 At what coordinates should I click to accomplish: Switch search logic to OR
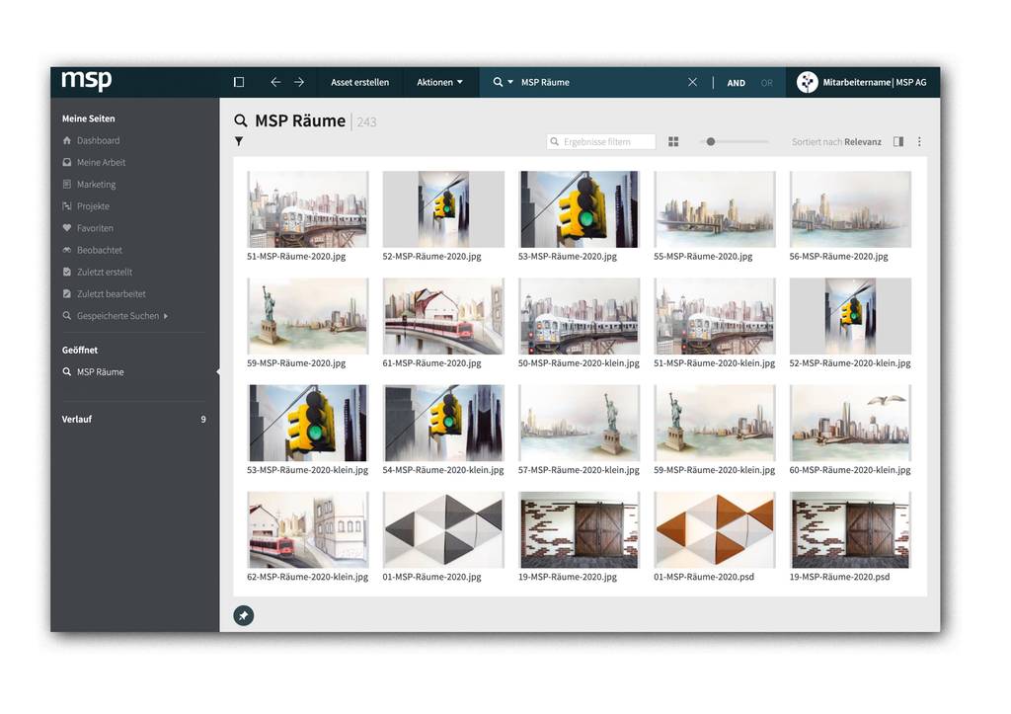pyautogui.click(x=764, y=83)
